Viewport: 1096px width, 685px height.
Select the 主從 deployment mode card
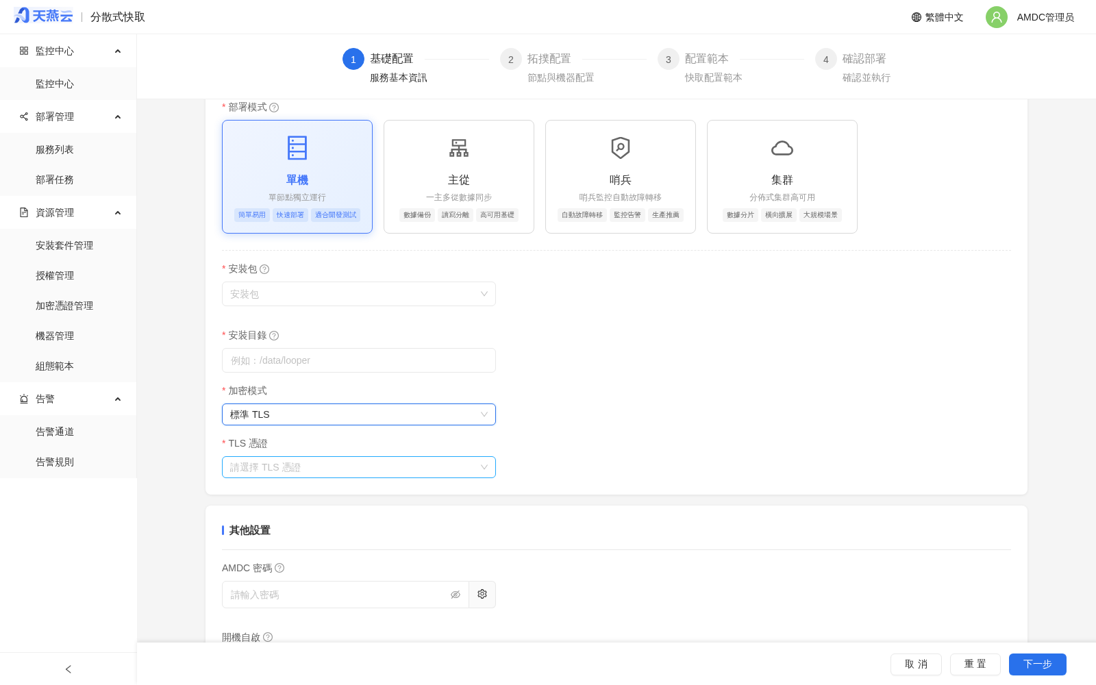(x=459, y=177)
